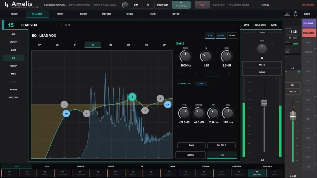Screen dimensions: 317x178
Task: Select band 3 node on EQ curve
Action: [145, 111]
